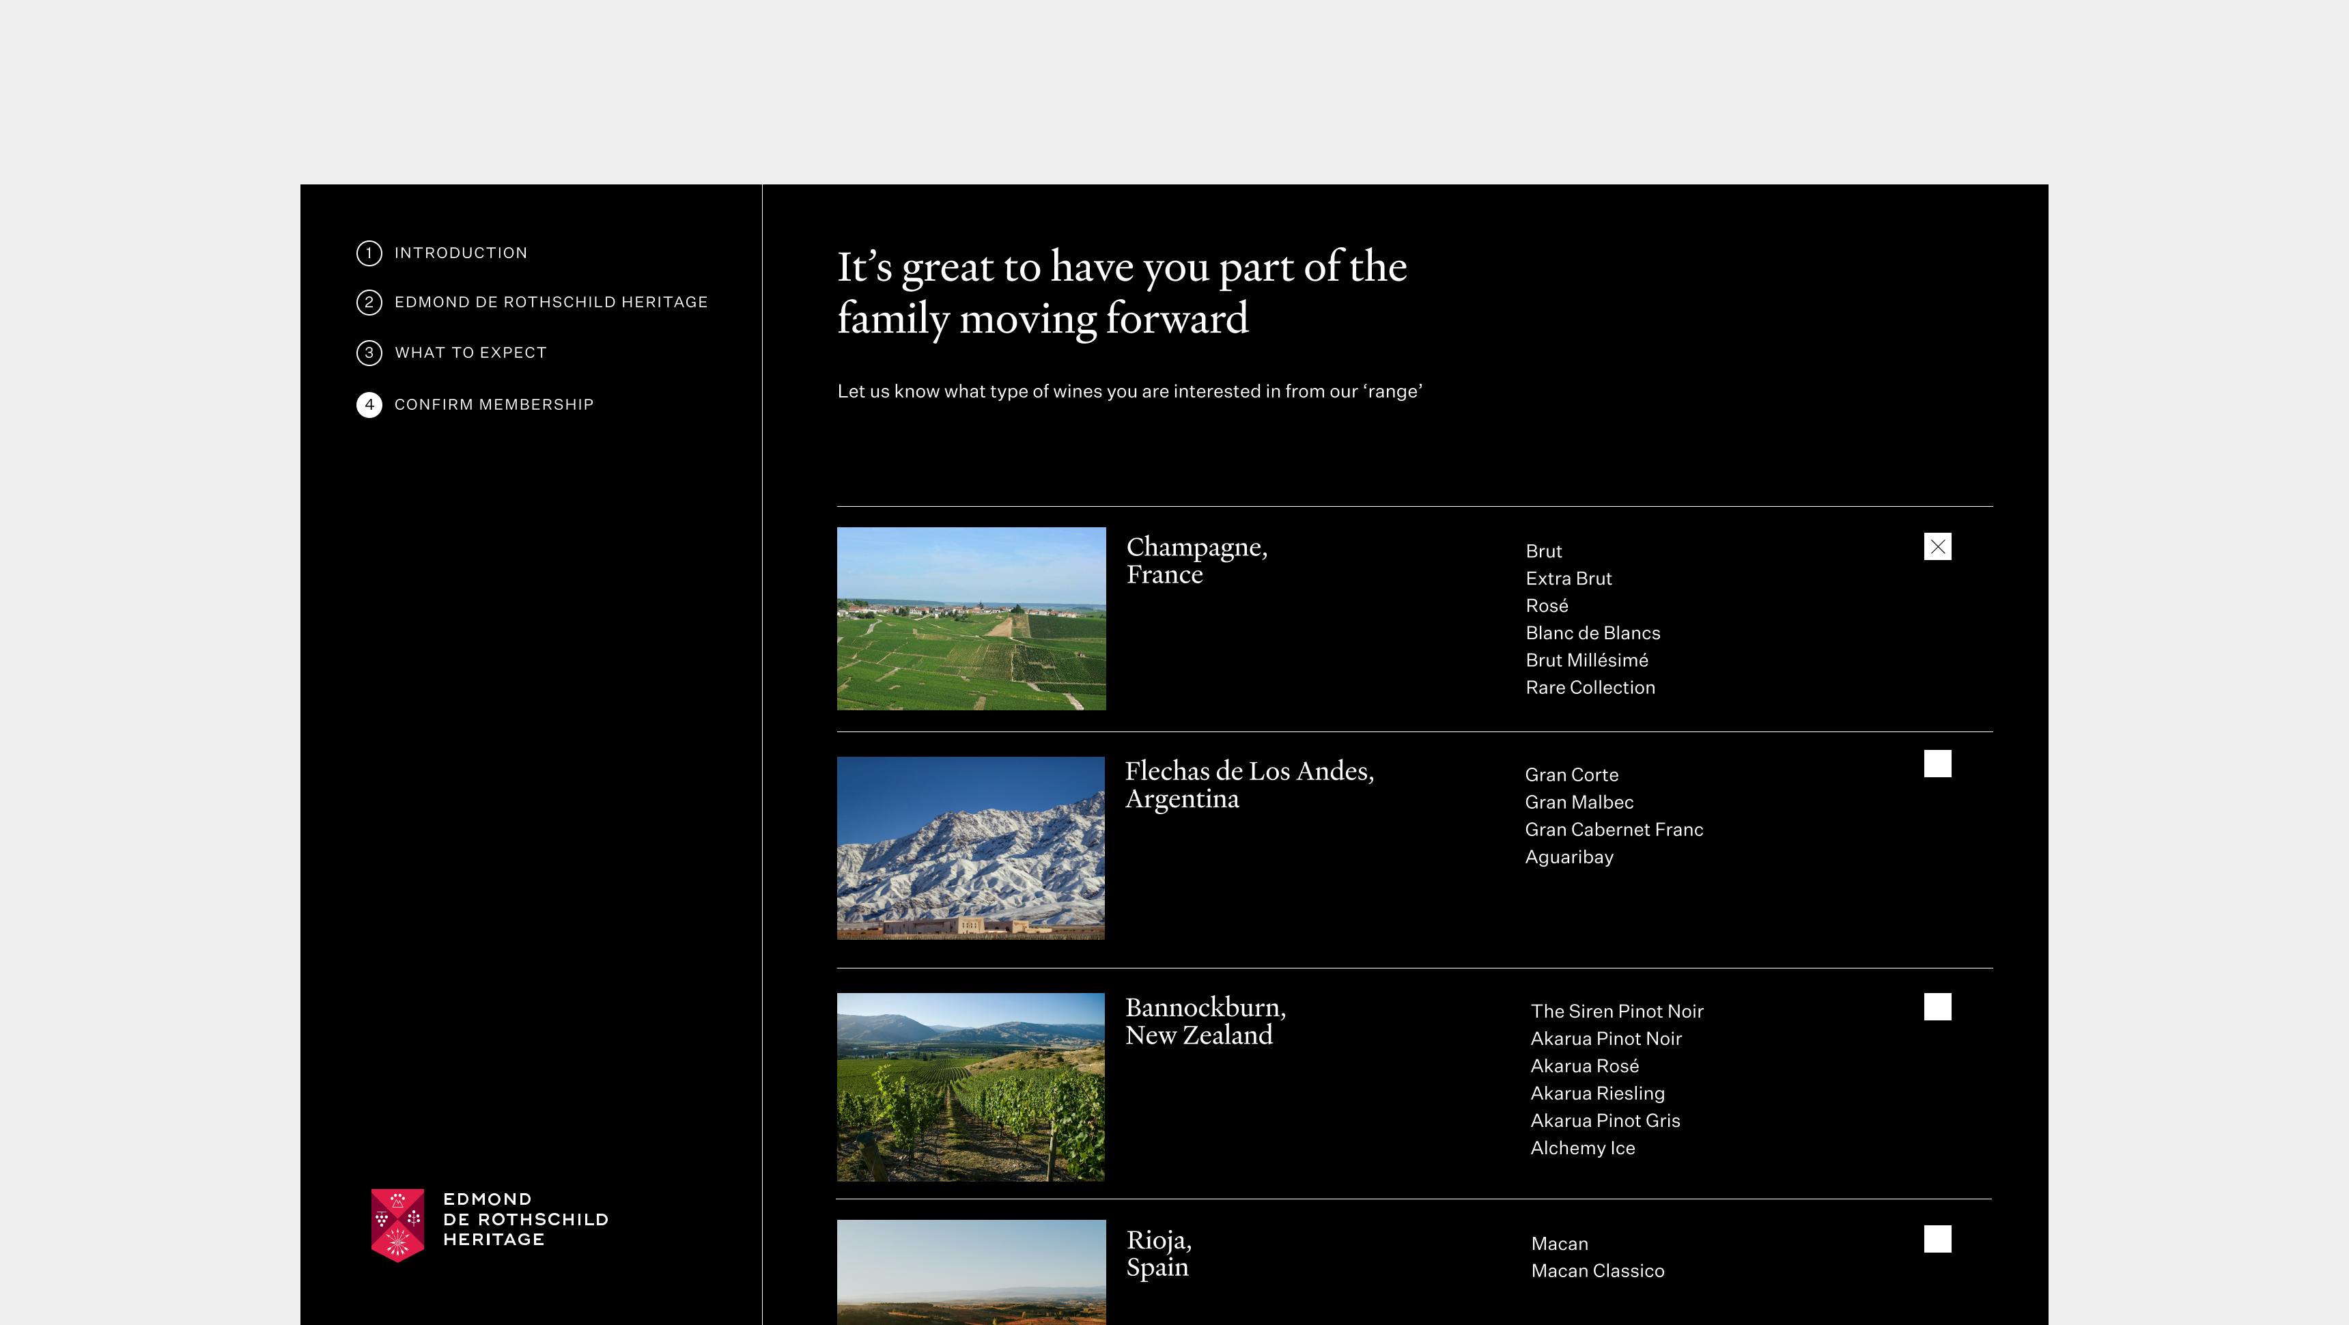Click the Edmond de Rothschild Heritage wordmark

click(525, 1219)
